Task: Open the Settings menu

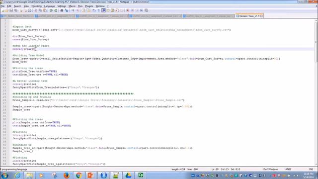Action: tap(62, 6)
